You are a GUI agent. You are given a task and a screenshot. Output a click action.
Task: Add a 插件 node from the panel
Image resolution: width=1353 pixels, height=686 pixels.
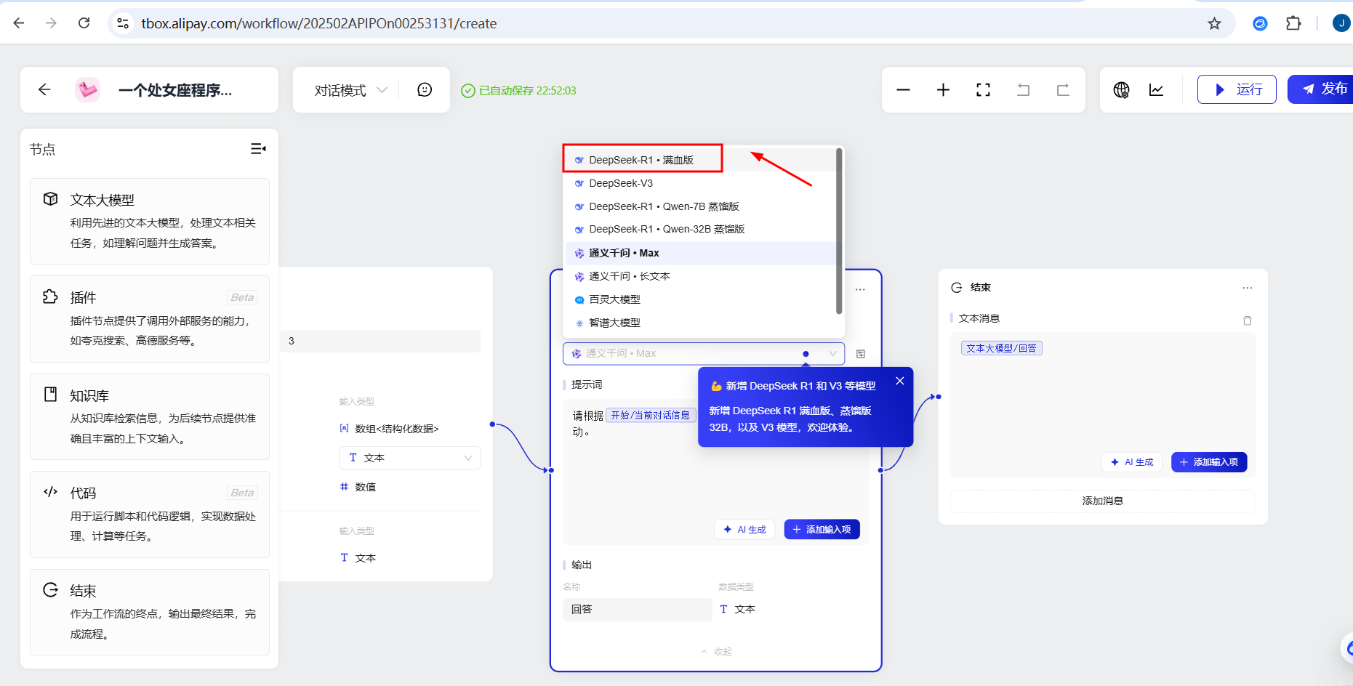coord(150,319)
